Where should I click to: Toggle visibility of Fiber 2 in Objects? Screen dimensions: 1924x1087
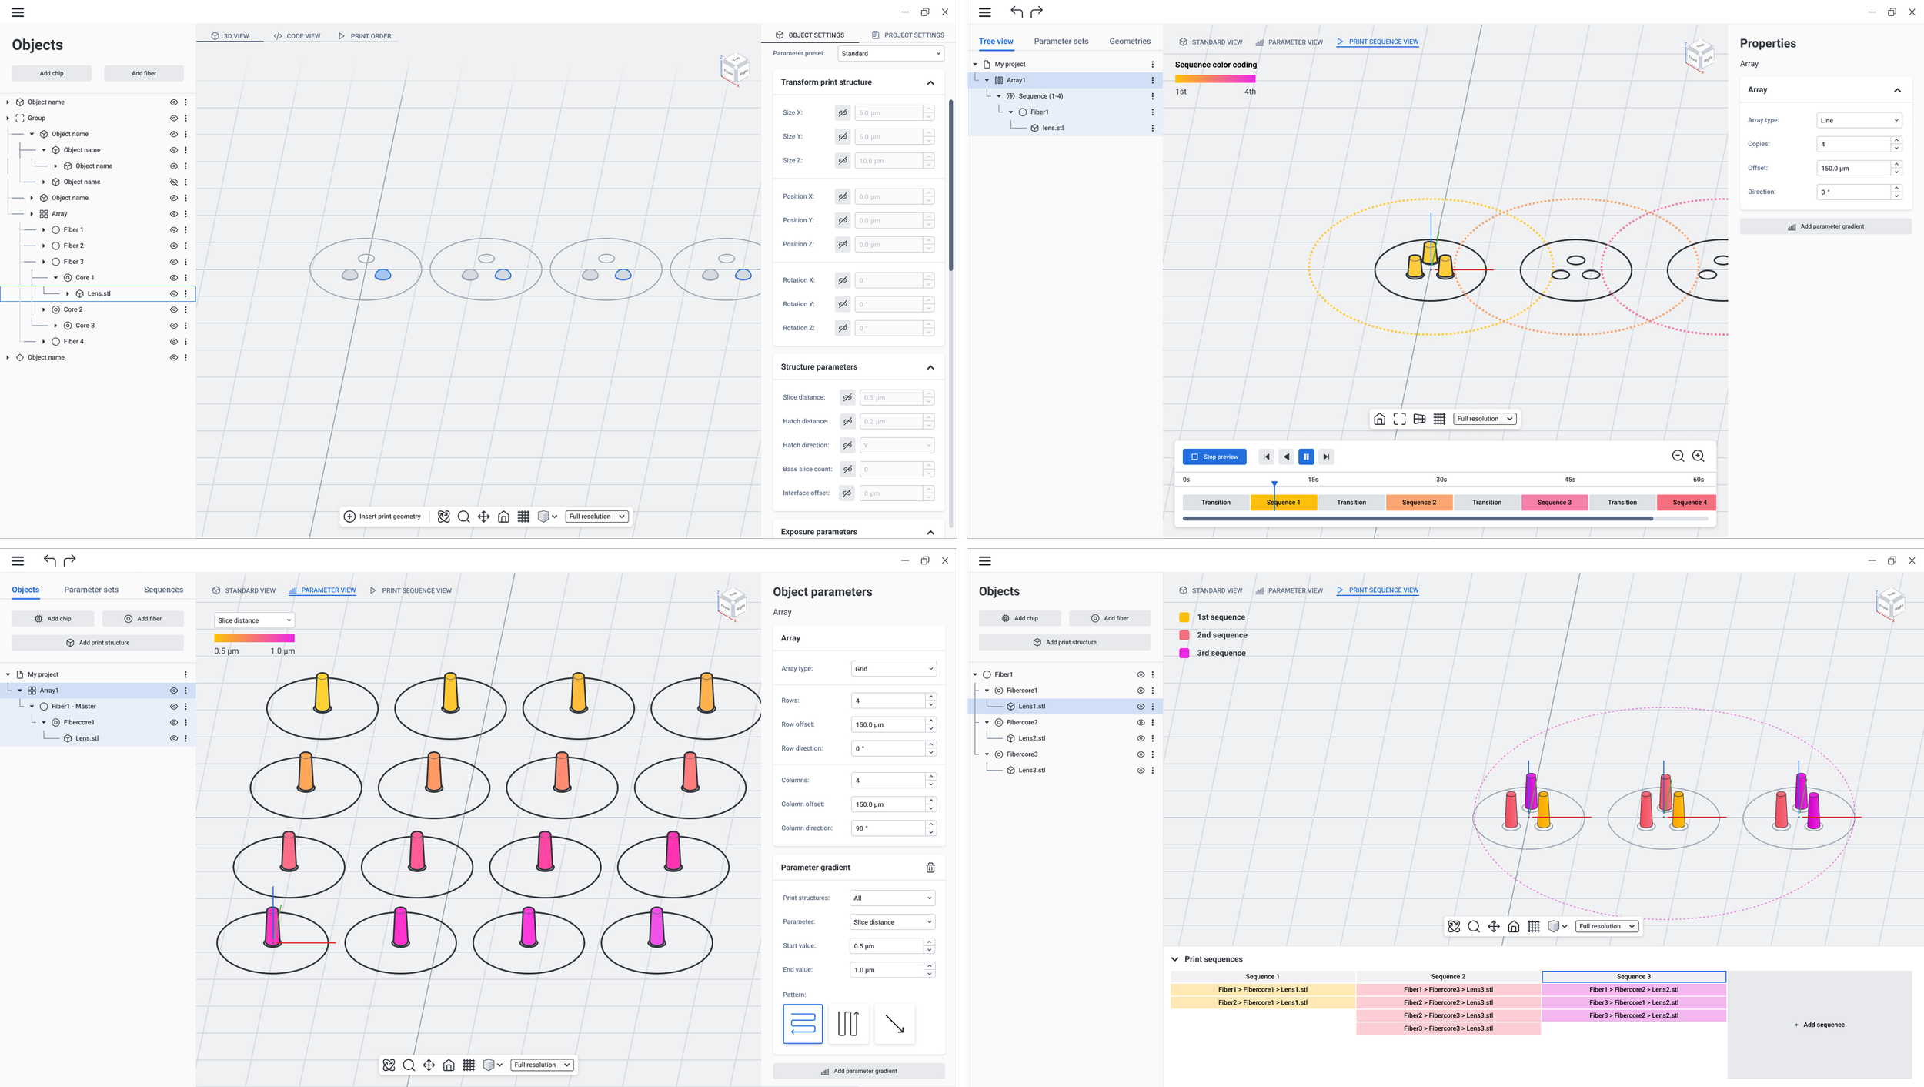tap(174, 246)
